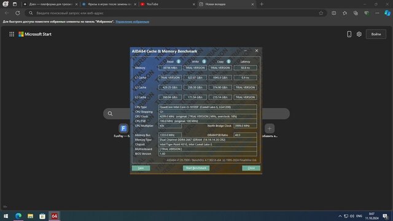
Task: Click the browser back arrow
Action: coord(7,13)
